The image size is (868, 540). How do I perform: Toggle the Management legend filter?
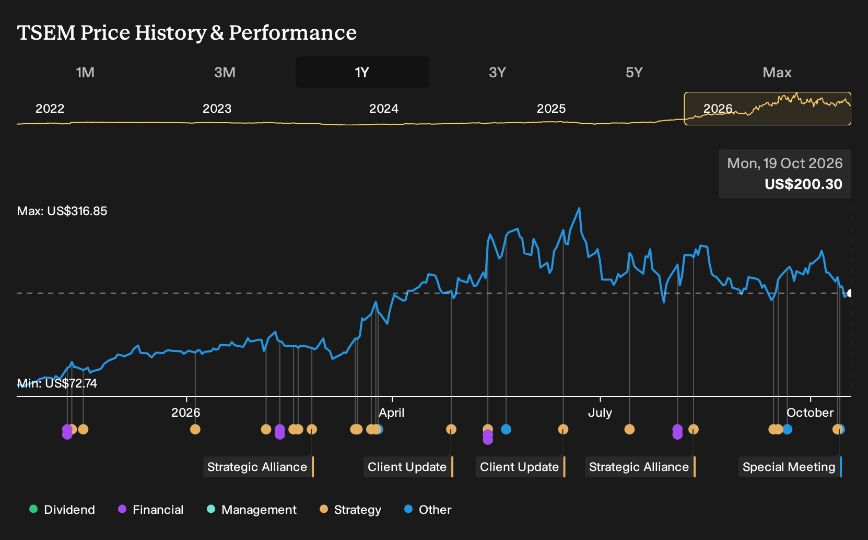(252, 509)
